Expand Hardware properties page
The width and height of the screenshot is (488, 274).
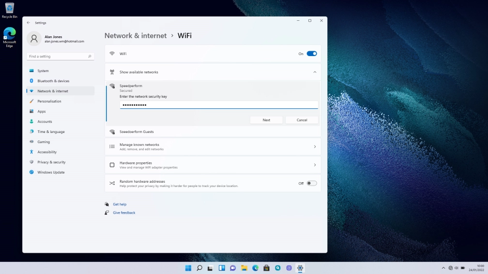(x=314, y=165)
